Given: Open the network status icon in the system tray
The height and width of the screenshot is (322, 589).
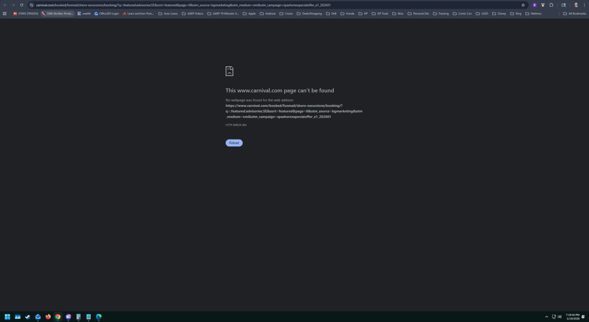Looking at the screenshot, I should [x=554, y=317].
